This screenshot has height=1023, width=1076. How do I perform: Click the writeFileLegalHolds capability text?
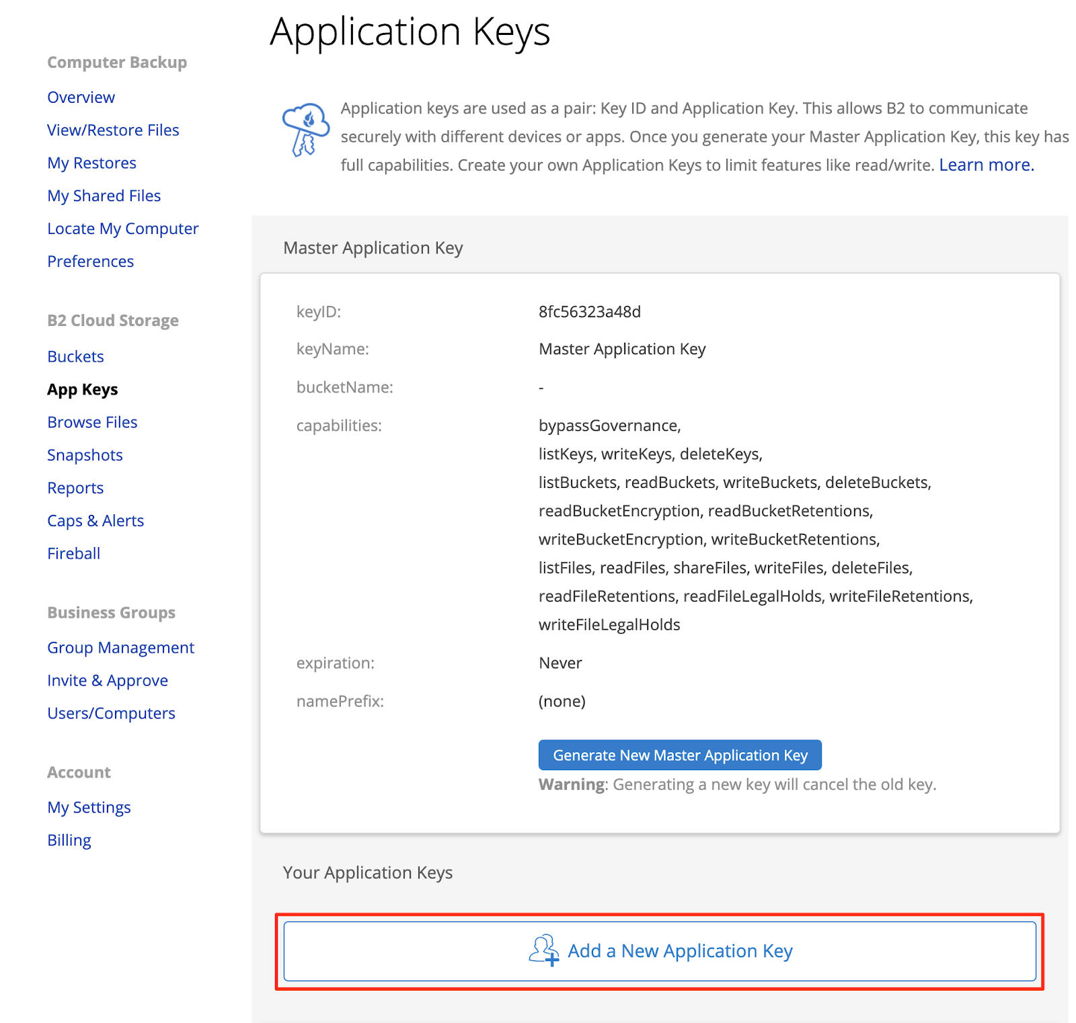click(x=609, y=625)
